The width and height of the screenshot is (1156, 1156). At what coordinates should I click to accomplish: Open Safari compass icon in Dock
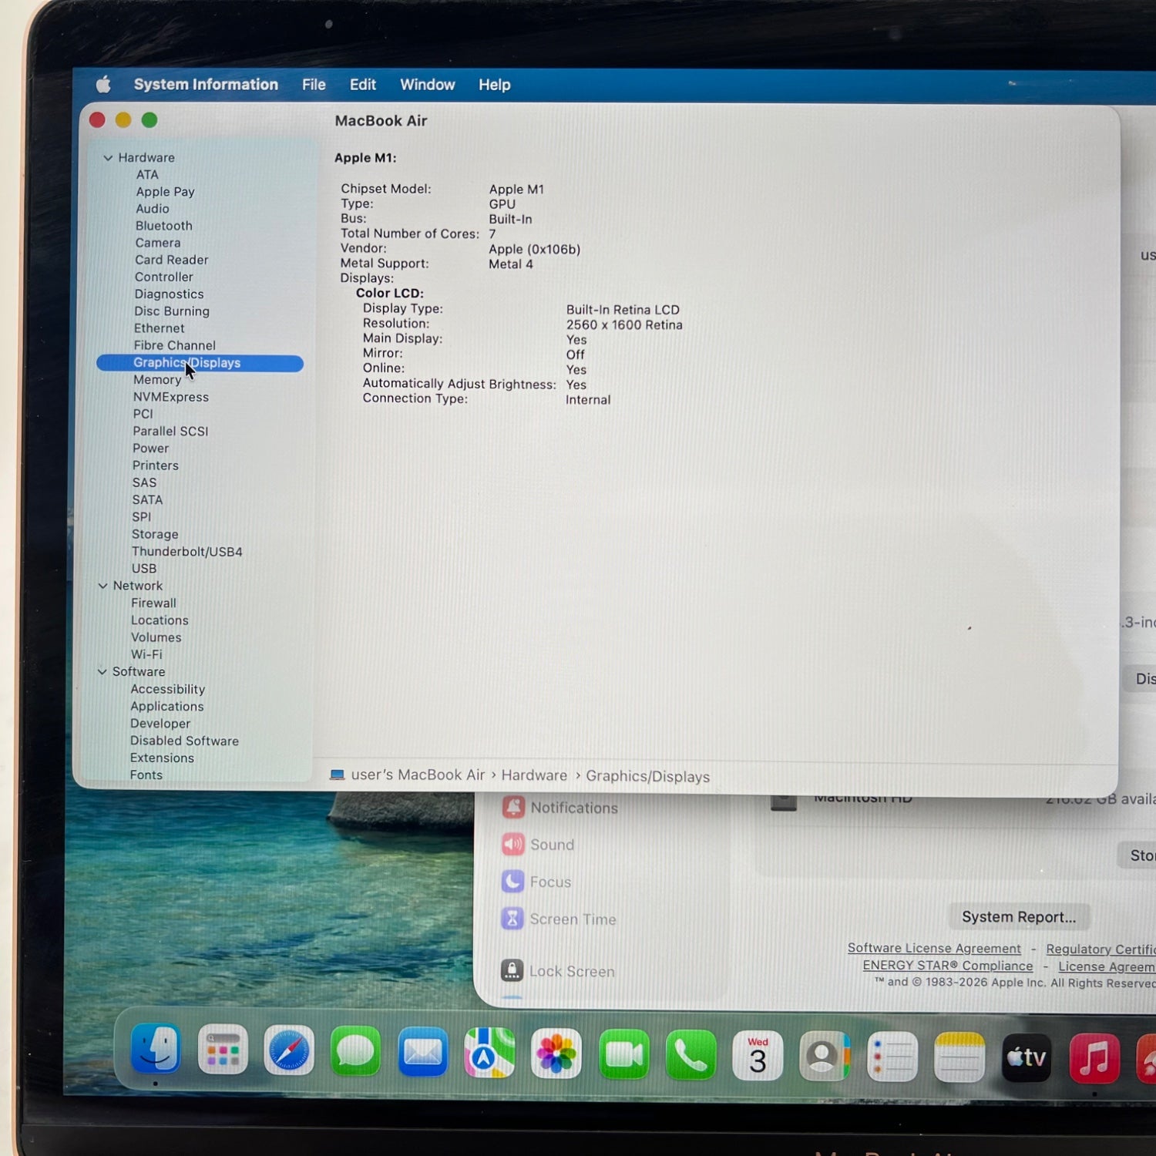click(x=289, y=1050)
